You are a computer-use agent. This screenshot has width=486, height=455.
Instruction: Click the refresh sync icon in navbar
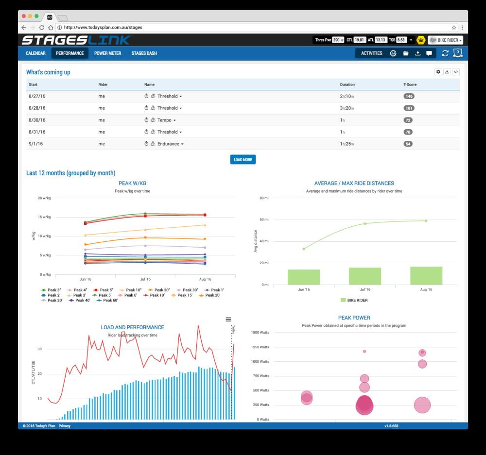[x=445, y=53]
